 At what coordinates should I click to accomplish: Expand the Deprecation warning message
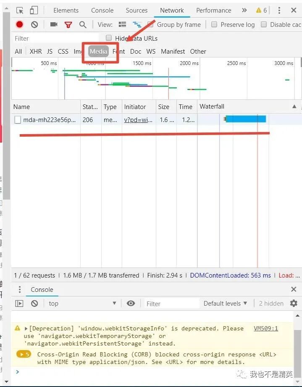(x=26, y=328)
